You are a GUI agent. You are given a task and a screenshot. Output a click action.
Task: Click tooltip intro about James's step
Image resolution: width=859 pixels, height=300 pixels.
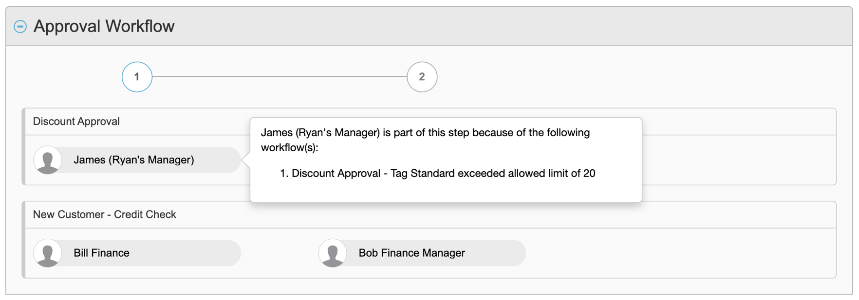pos(425,140)
